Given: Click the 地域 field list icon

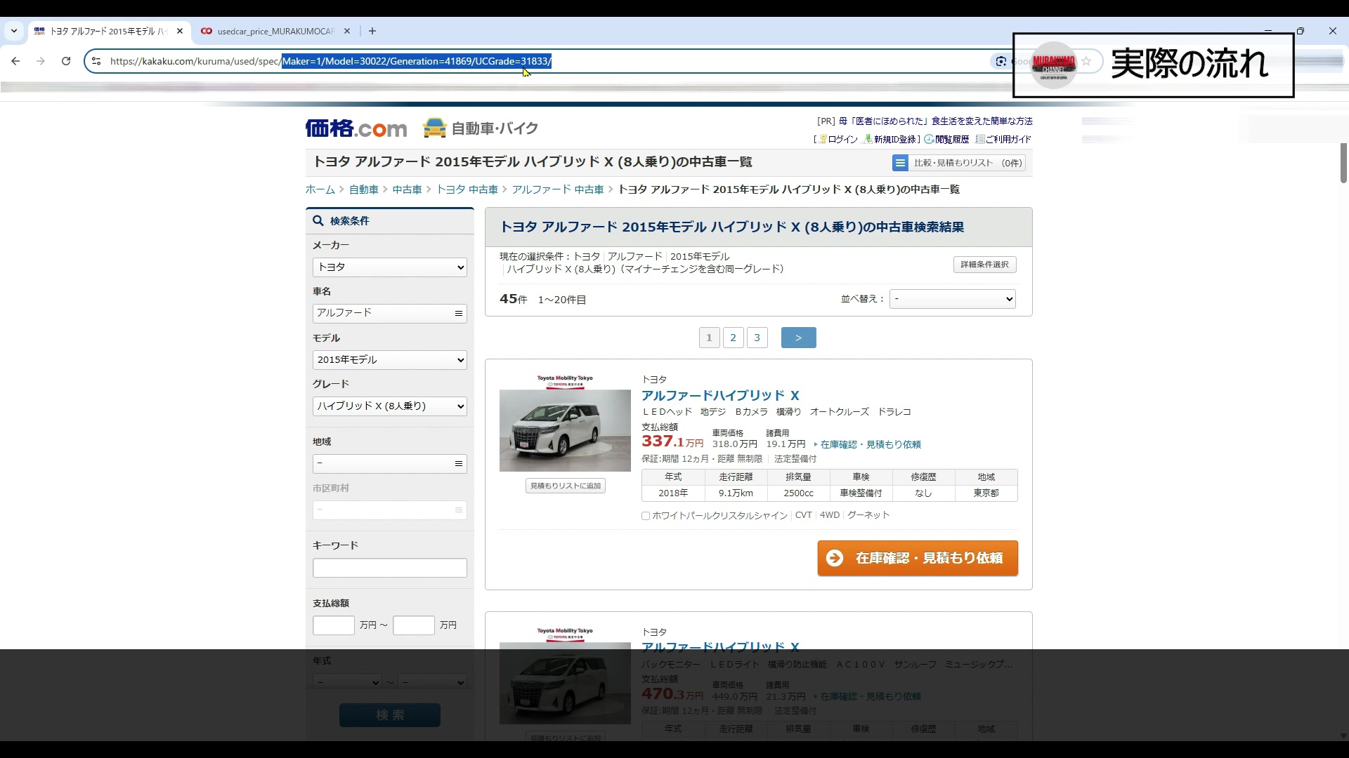Looking at the screenshot, I should (x=459, y=463).
